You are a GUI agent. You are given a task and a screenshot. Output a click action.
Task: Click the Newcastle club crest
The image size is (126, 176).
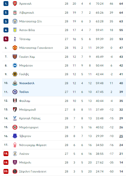(x=15, y=83)
